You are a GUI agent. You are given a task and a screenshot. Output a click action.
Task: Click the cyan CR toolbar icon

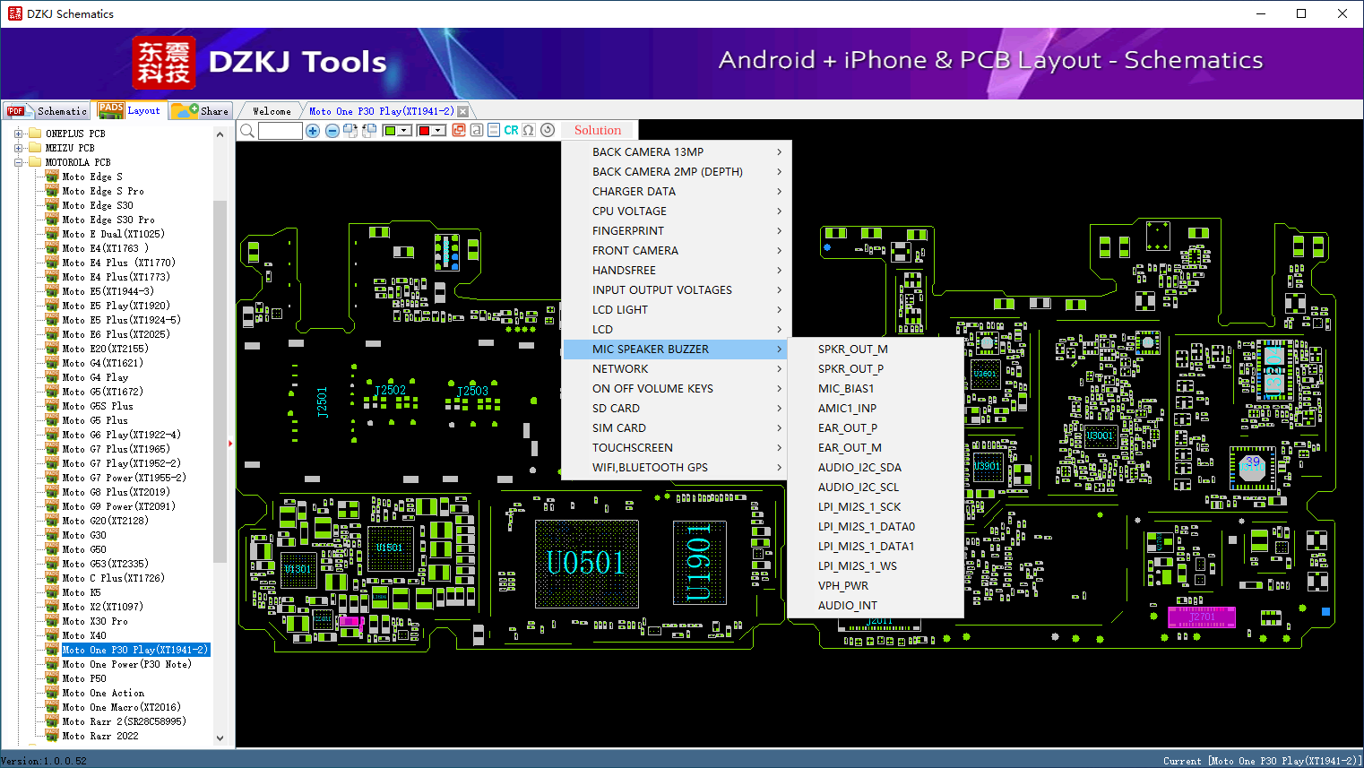511,131
